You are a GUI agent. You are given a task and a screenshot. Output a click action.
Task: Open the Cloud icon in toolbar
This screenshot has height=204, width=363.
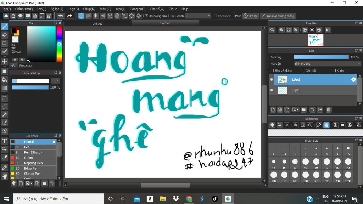coord(6,16)
